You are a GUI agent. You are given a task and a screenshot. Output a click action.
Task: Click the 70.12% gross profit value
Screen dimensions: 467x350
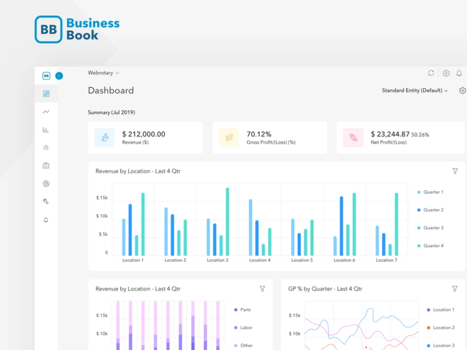[259, 134]
